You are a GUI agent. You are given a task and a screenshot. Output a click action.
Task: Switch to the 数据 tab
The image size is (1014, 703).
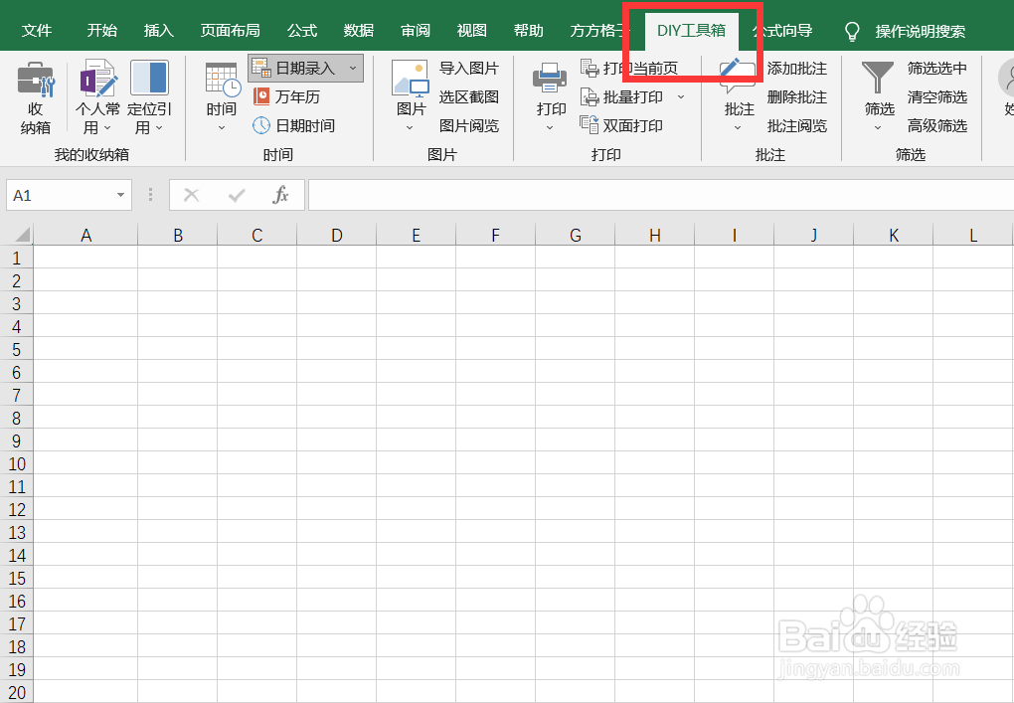tap(359, 31)
